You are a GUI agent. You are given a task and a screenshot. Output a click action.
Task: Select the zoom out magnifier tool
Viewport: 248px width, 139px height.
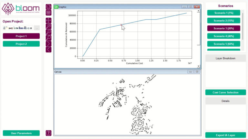[48, 32]
